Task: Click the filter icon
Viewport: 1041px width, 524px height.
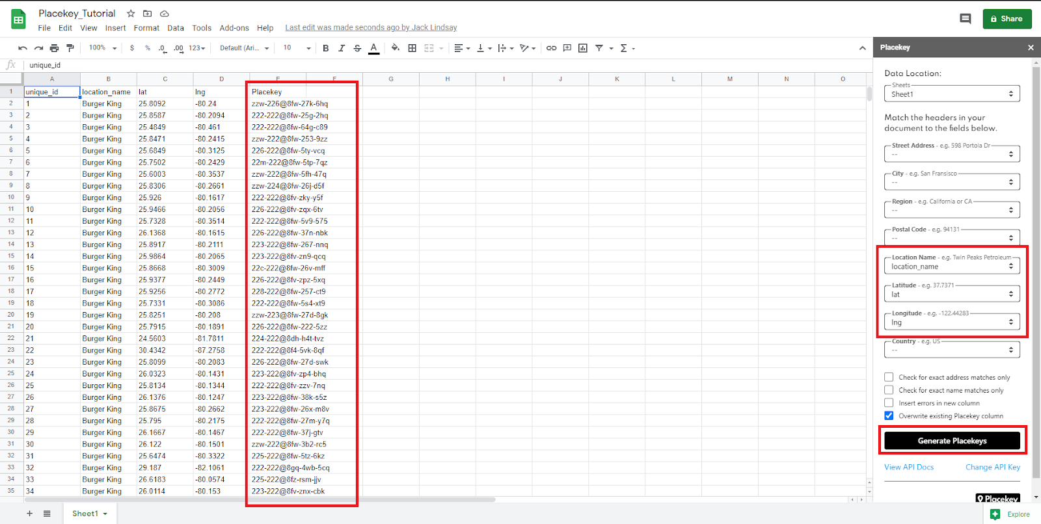Action: [599, 48]
